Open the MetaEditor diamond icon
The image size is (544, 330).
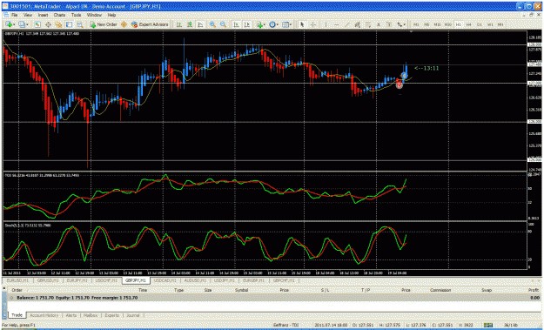124,24
